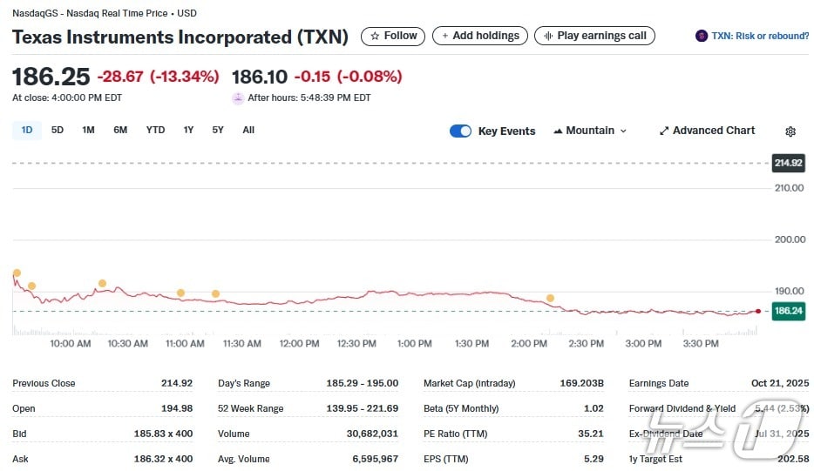
Task: Select the 6M range tab
Action: (120, 131)
